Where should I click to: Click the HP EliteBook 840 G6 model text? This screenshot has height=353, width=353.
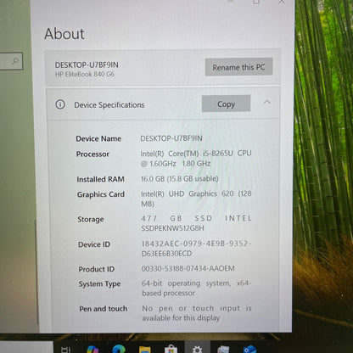(85, 75)
